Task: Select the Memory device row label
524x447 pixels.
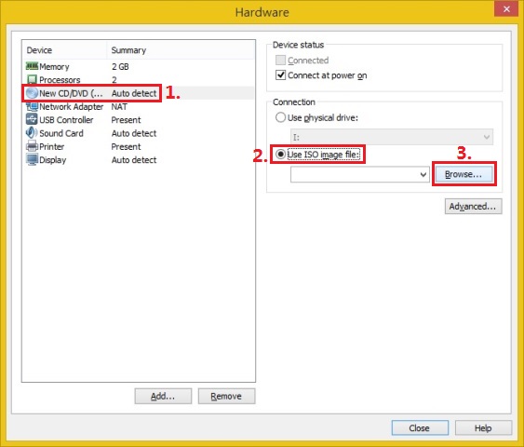Action: point(54,66)
